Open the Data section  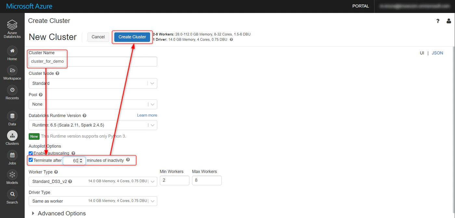click(x=12, y=119)
